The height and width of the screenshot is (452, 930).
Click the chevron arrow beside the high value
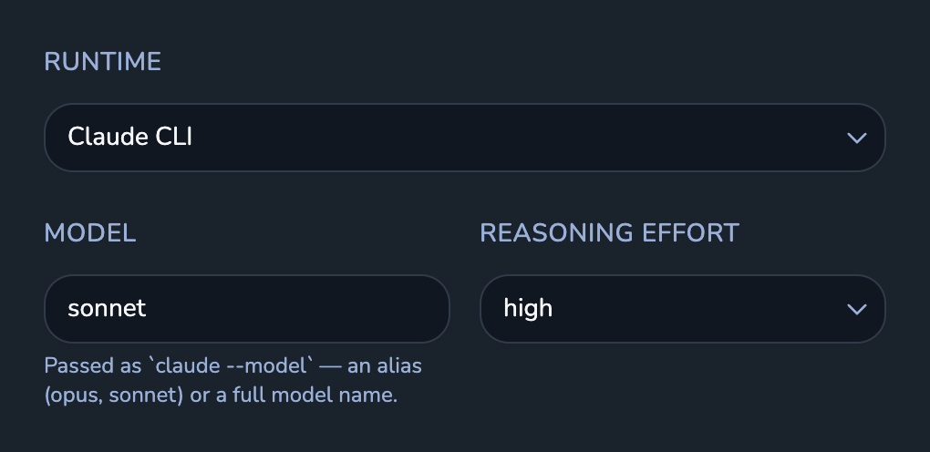(x=856, y=309)
